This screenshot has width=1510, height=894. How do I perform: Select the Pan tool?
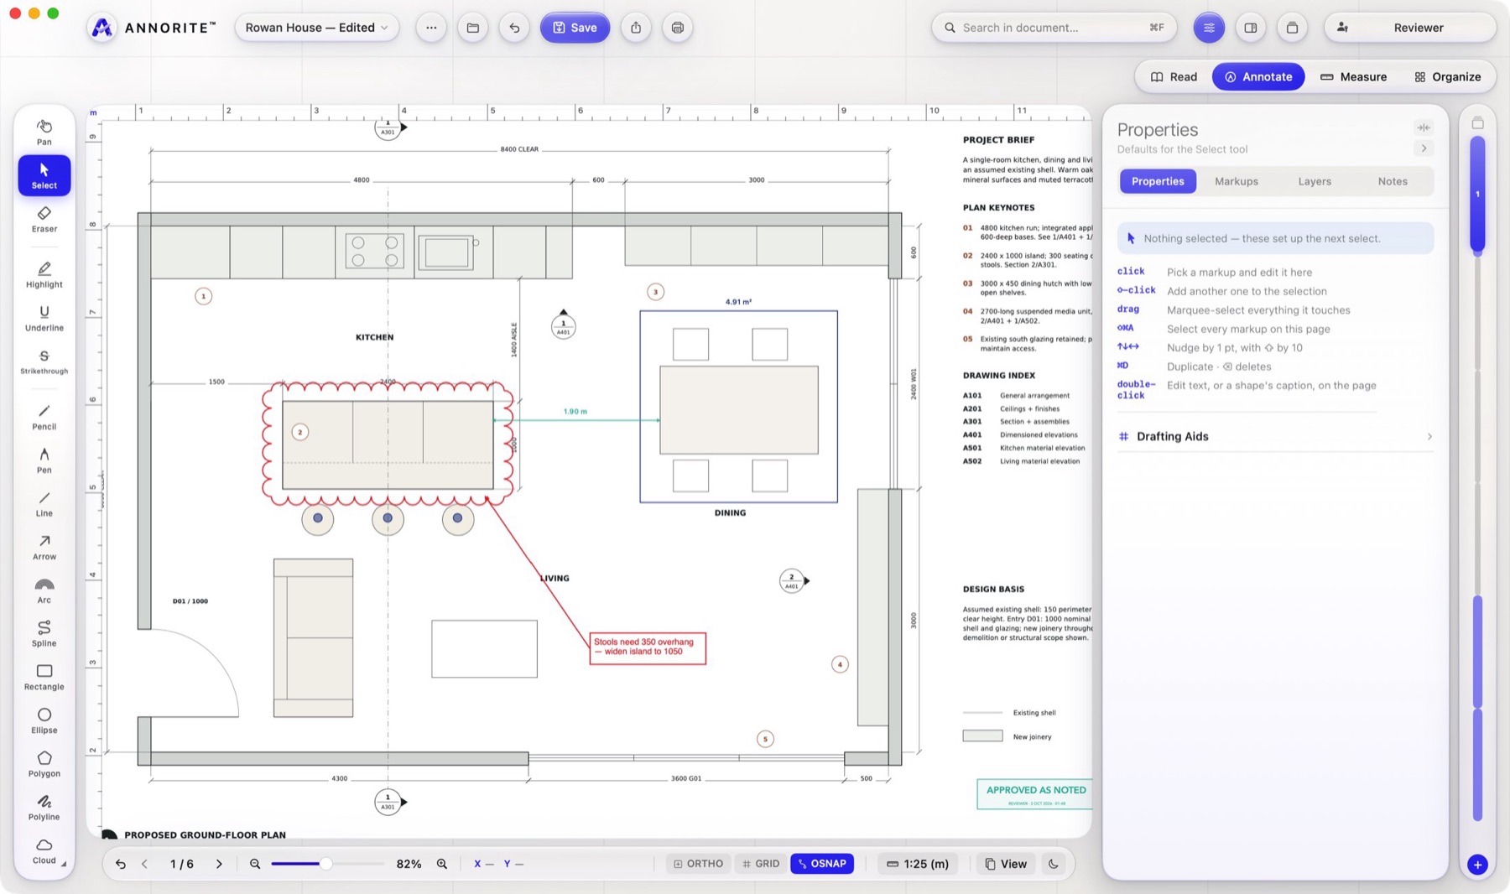coord(44,132)
